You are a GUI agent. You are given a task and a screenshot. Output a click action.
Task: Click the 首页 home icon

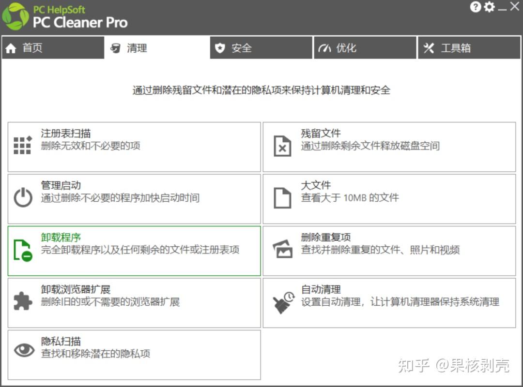click(11, 48)
